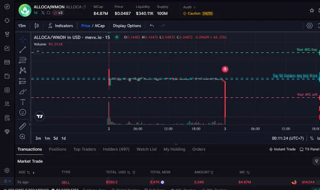320x190 pixels.
Task: Select the XABCD pattern tool
Action: coord(23,70)
